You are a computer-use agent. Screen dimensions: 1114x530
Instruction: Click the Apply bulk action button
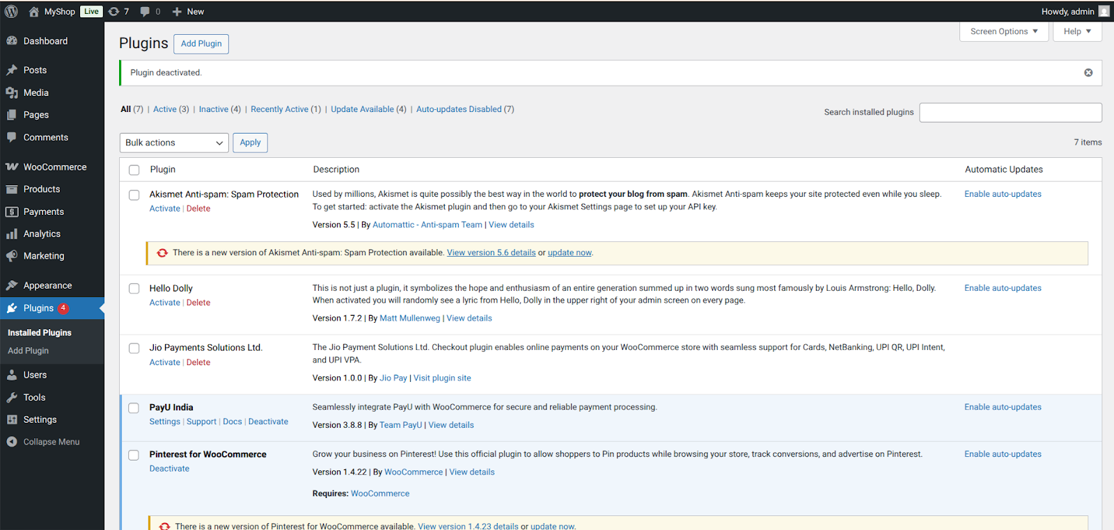point(250,143)
